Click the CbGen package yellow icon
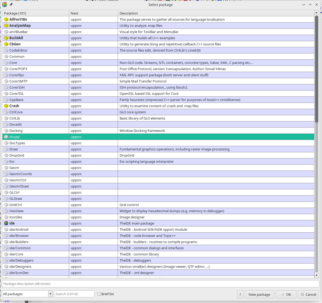The image size is (322, 303). [6, 44]
